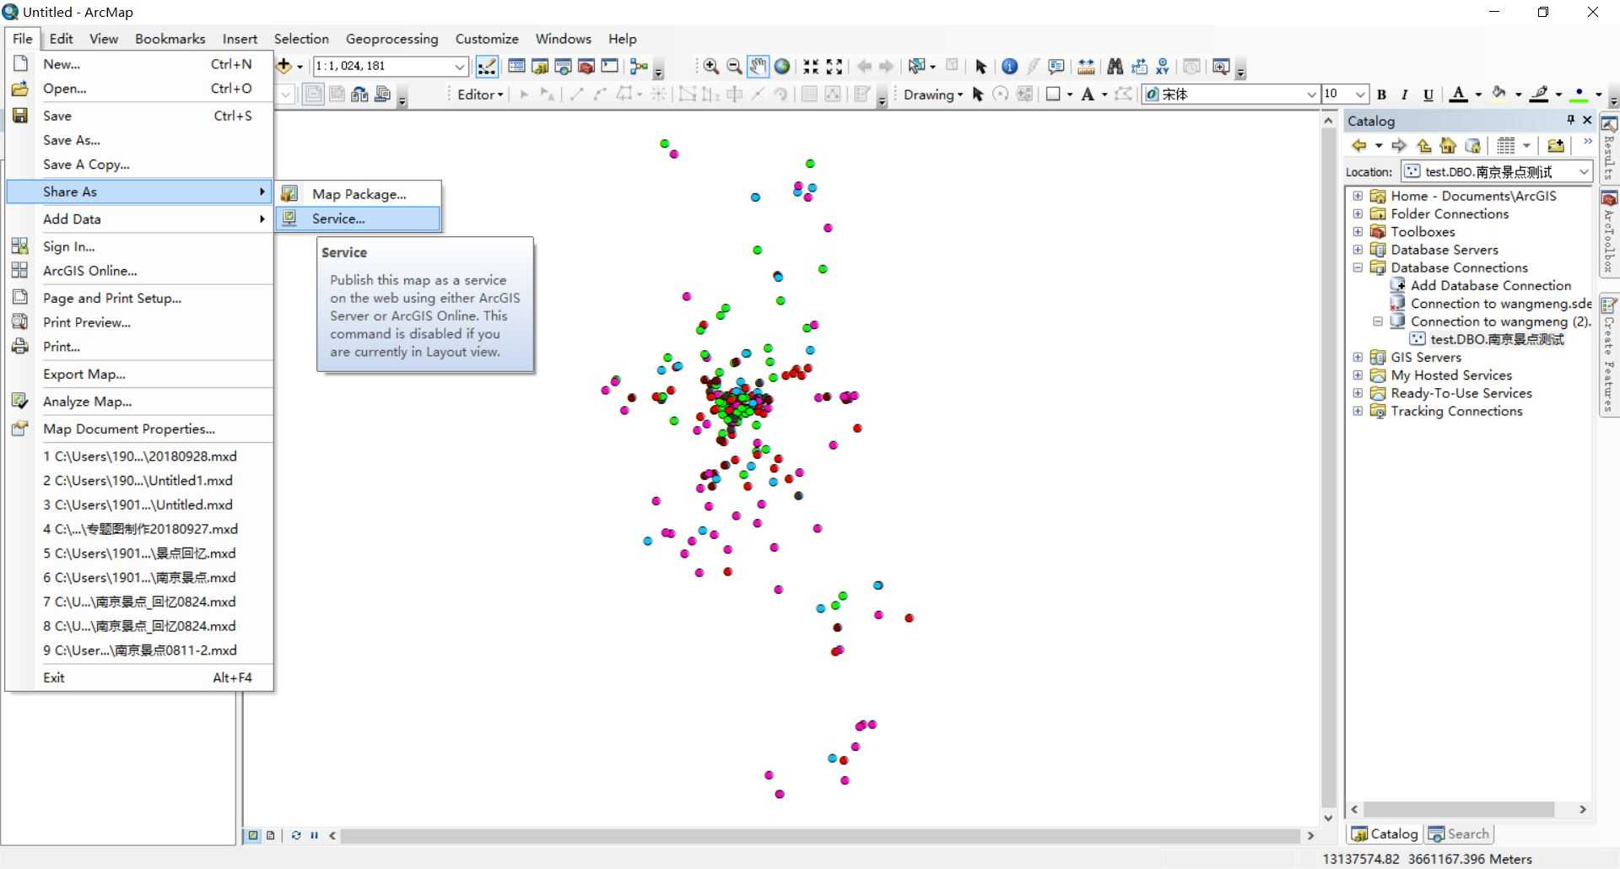This screenshot has height=869, width=1620.
Task: Select the Select Elements arrow tool
Action: [x=980, y=67]
